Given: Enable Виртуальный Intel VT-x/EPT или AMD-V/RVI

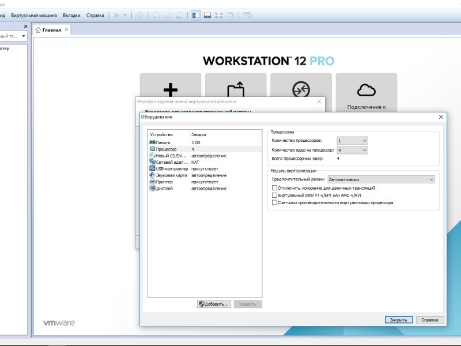Looking at the screenshot, I should [x=274, y=195].
